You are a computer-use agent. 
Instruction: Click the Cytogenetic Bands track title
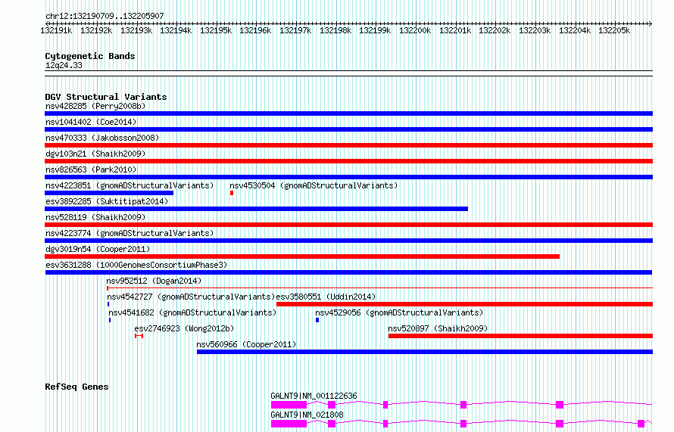tap(90, 56)
